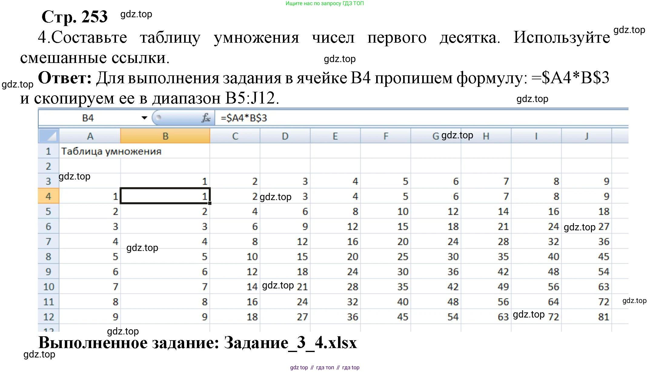Select row 5 header
650x372 pixels.
pyautogui.click(x=48, y=211)
